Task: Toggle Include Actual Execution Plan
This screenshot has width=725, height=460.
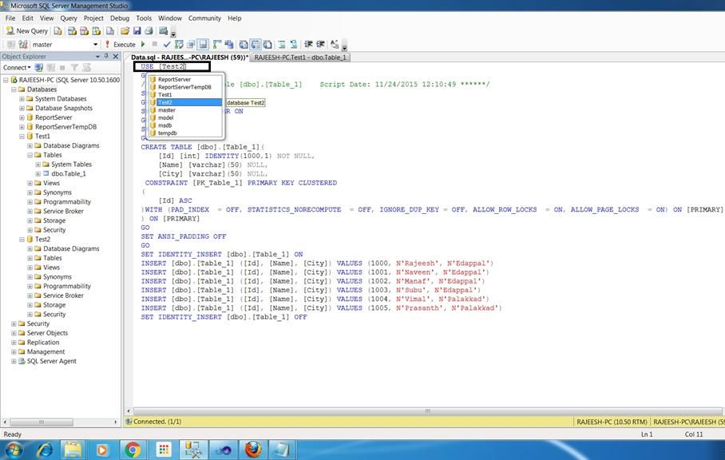Action: 202,44
